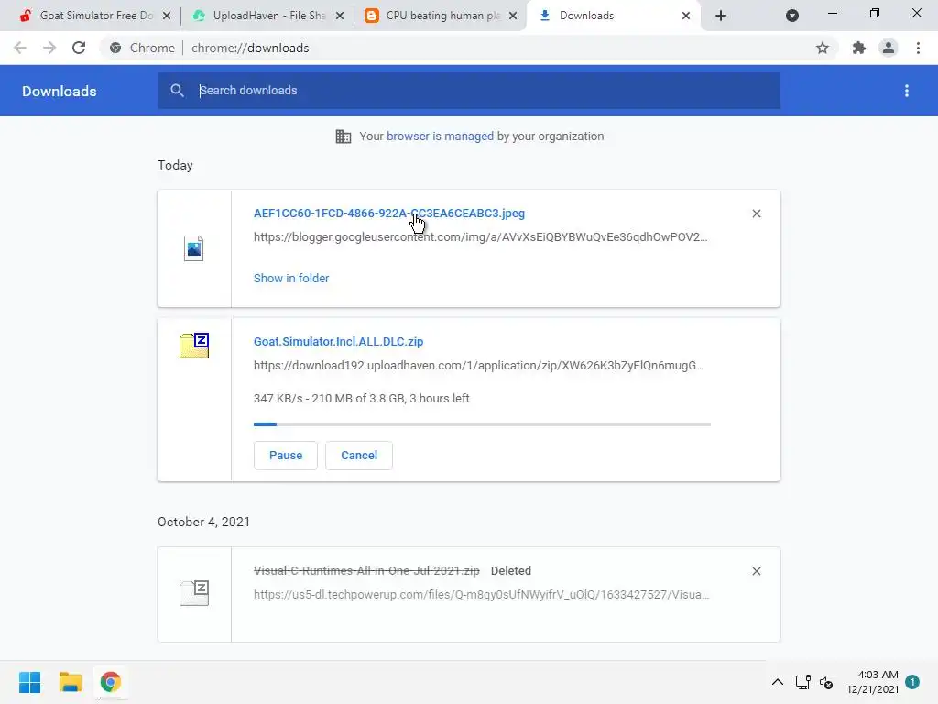Image resolution: width=938 pixels, height=704 pixels.
Task: Remove the Visual C Runtimes entry from list
Action: coord(757,571)
